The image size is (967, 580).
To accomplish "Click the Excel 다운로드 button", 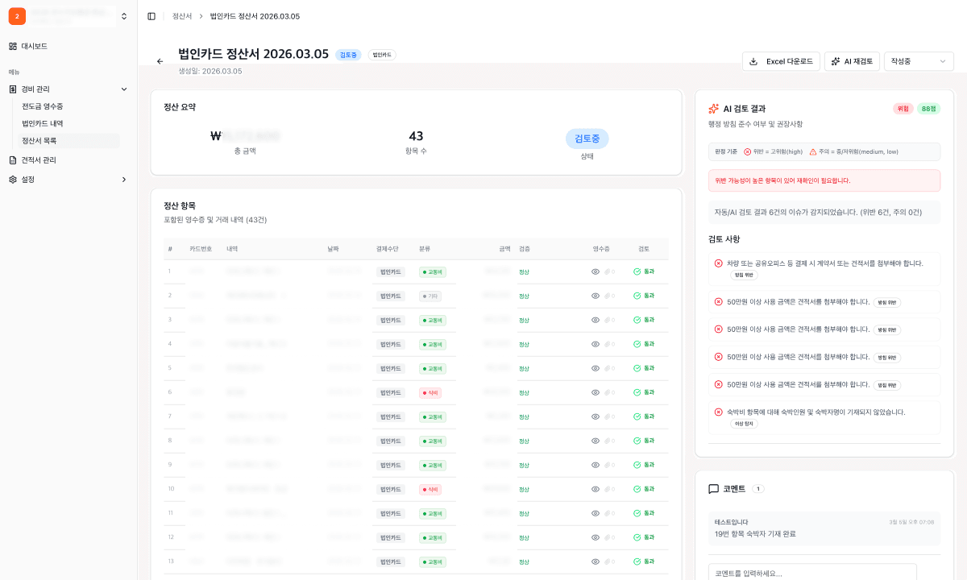I will click(x=780, y=60).
